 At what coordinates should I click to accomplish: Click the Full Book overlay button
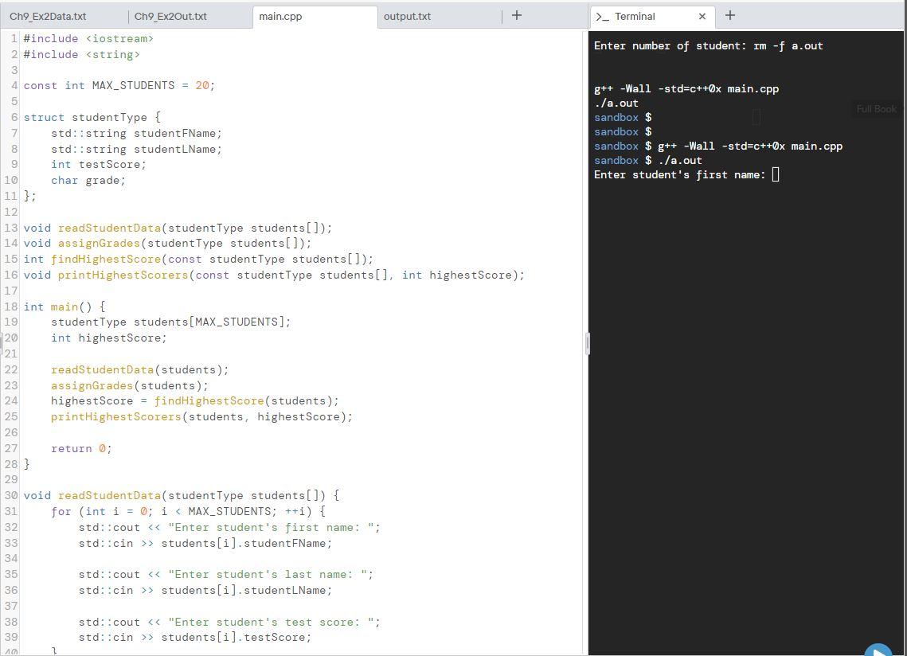click(x=876, y=108)
